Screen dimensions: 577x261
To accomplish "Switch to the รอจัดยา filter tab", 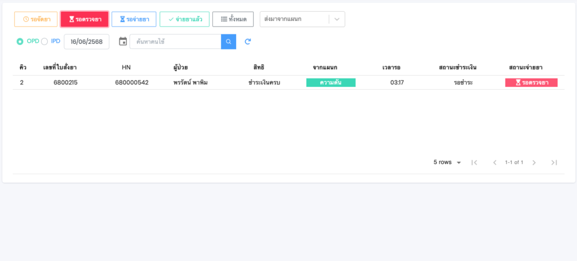I will coord(36,19).
